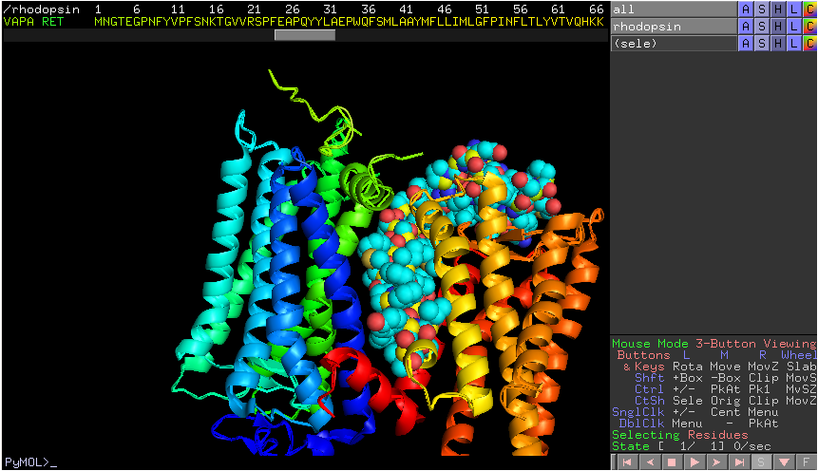Open the Action menu for rhodopsin object
Screen dimensions: 818x471
coord(746,26)
